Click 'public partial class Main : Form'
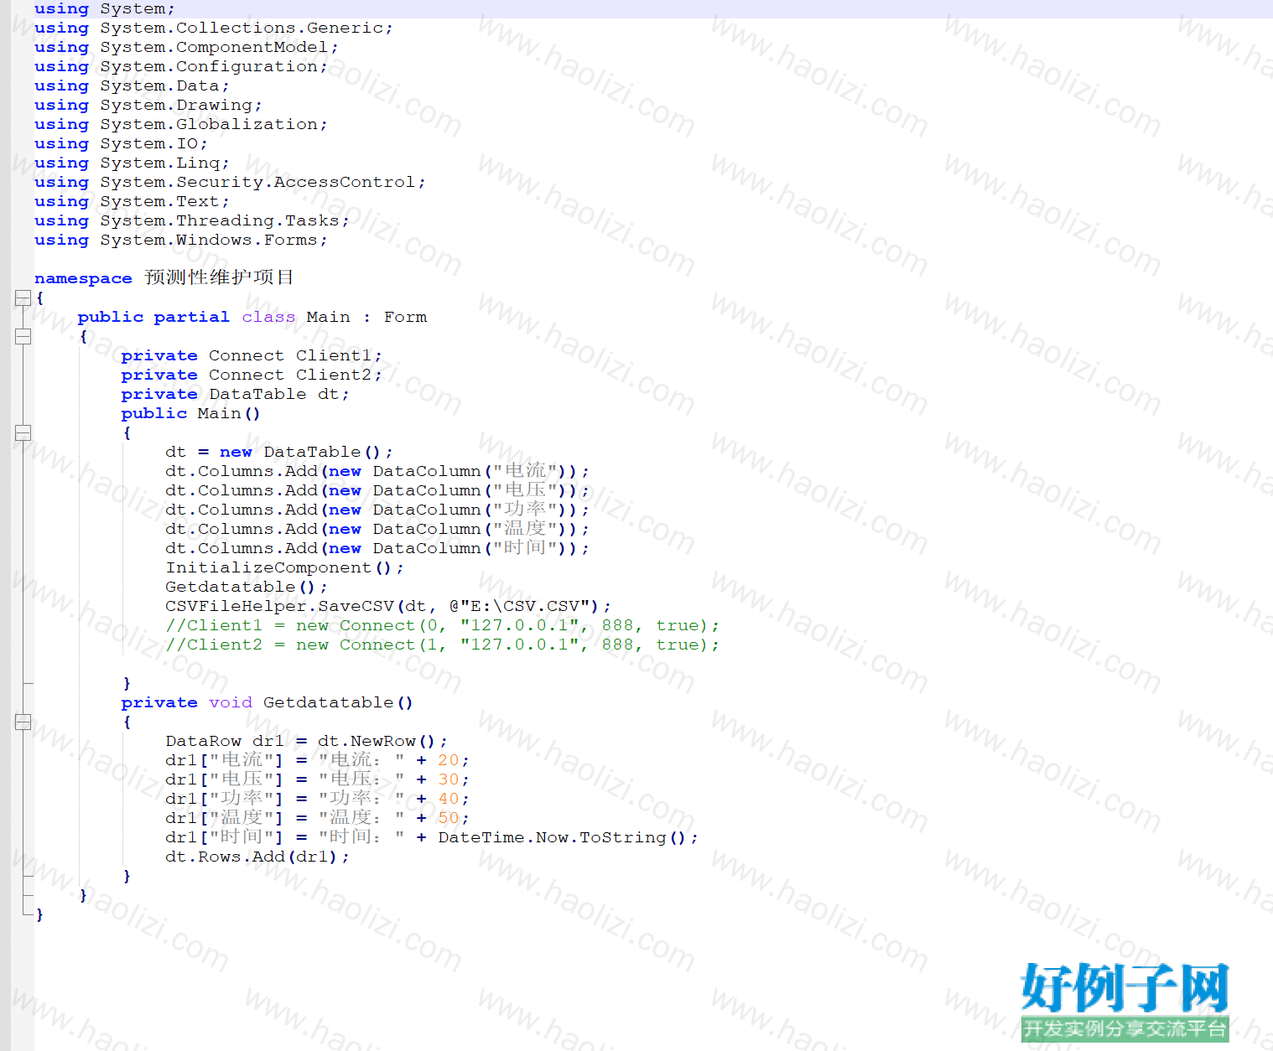Viewport: 1273px width, 1051px height. [252, 317]
